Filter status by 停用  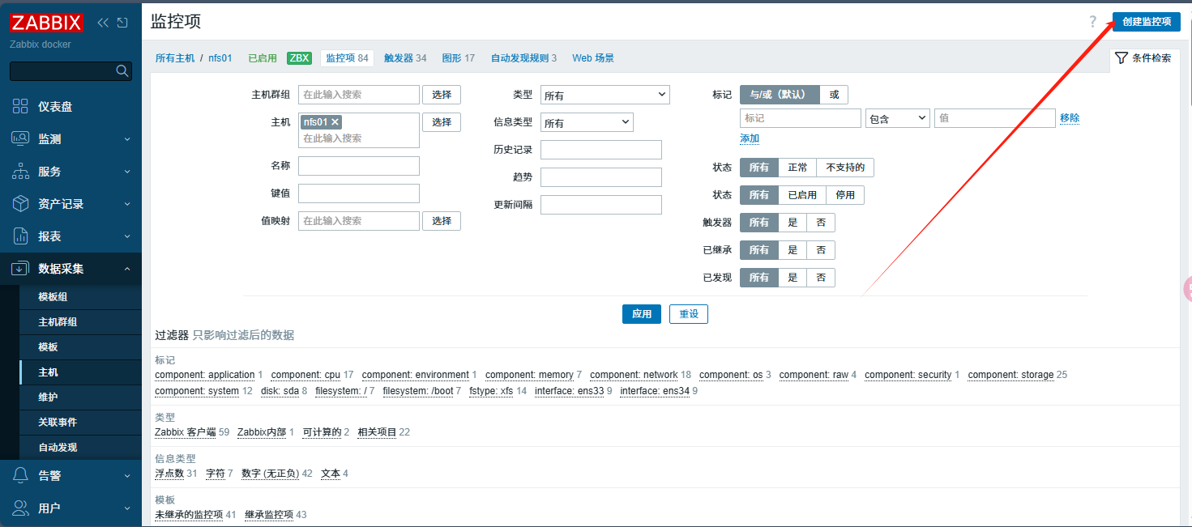(x=845, y=195)
